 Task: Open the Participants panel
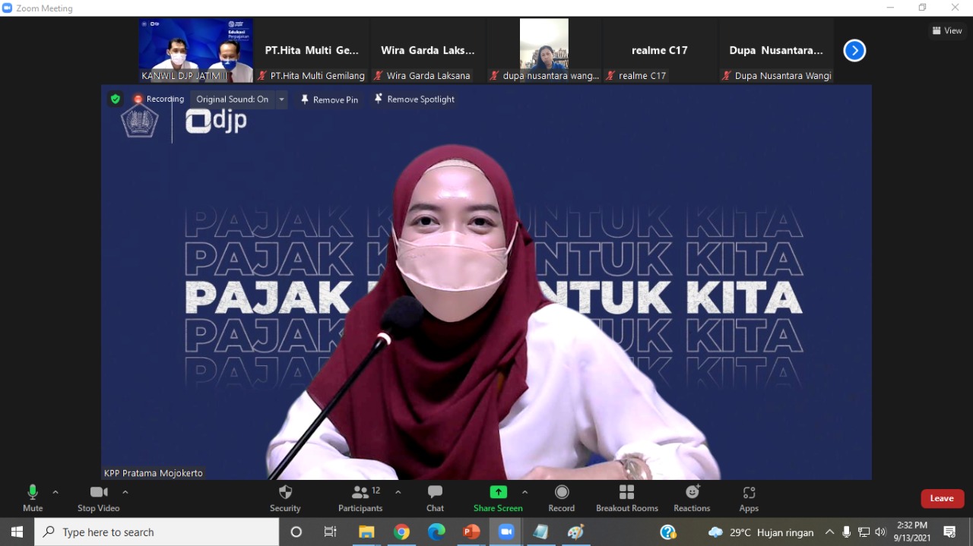(x=360, y=498)
